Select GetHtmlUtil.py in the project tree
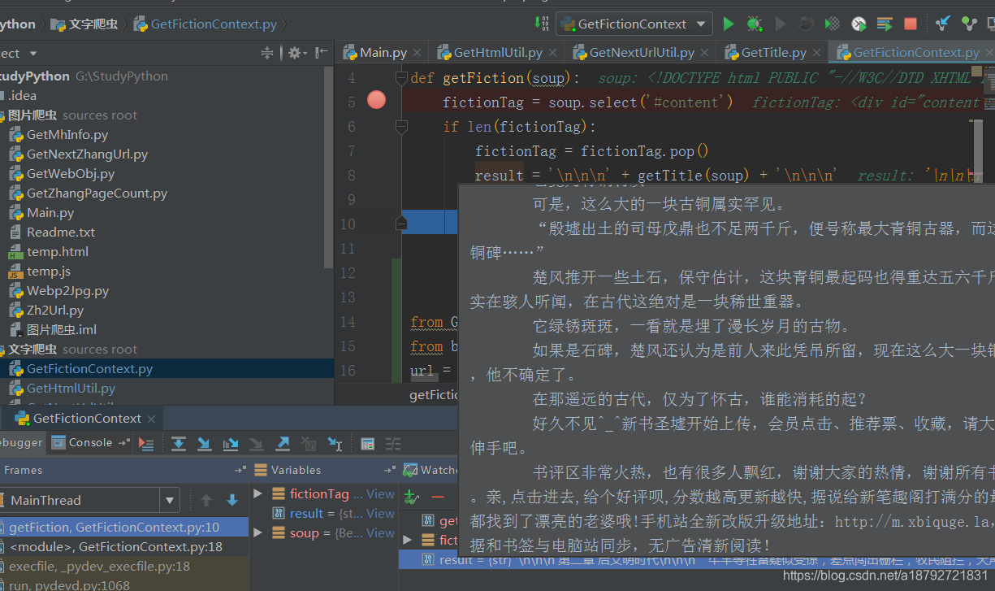The width and height of the screenshot is (995, 591). click(71, 388)
